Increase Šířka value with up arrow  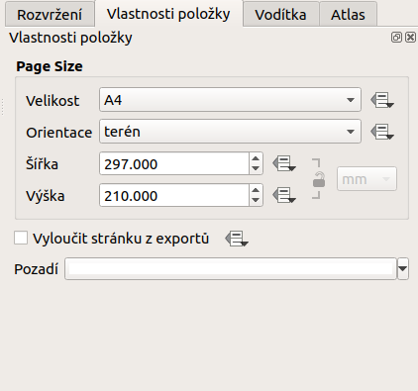tap(256, 158)
